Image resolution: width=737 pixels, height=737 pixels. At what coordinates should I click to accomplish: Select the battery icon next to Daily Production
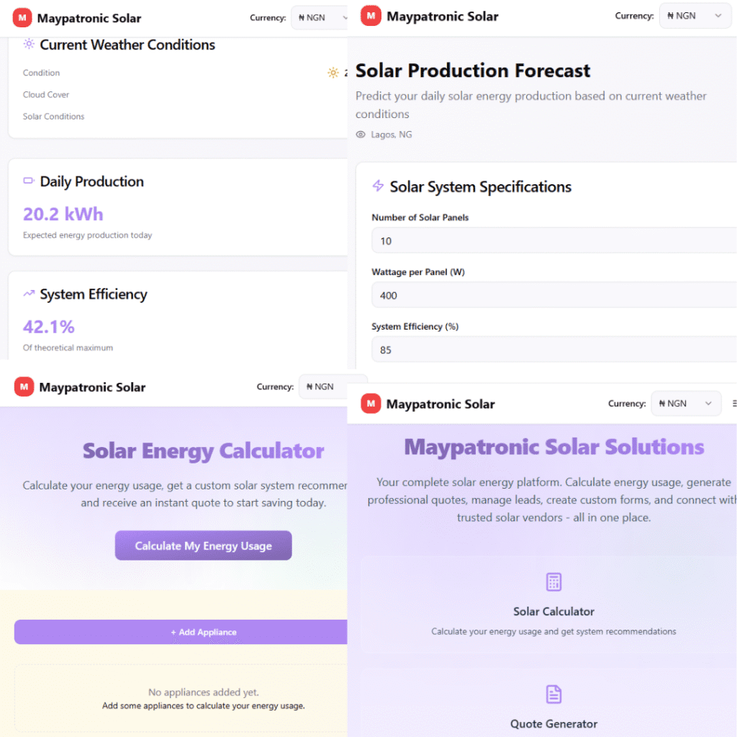point(28,181)
